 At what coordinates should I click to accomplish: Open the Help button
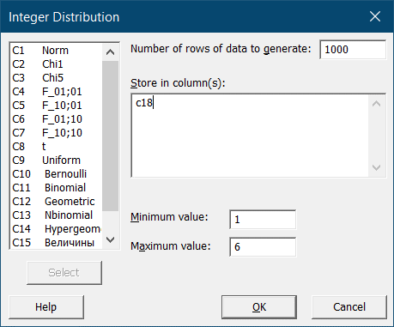[46, 307]
